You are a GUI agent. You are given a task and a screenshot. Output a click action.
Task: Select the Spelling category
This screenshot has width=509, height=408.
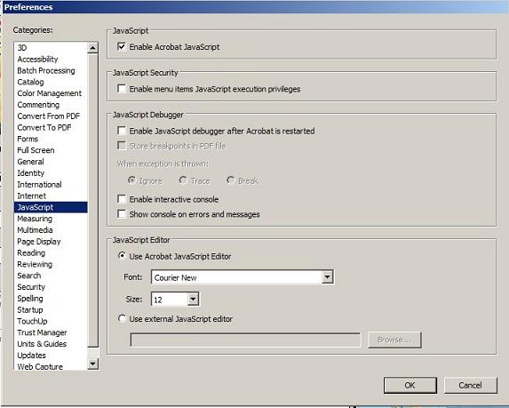51,298
